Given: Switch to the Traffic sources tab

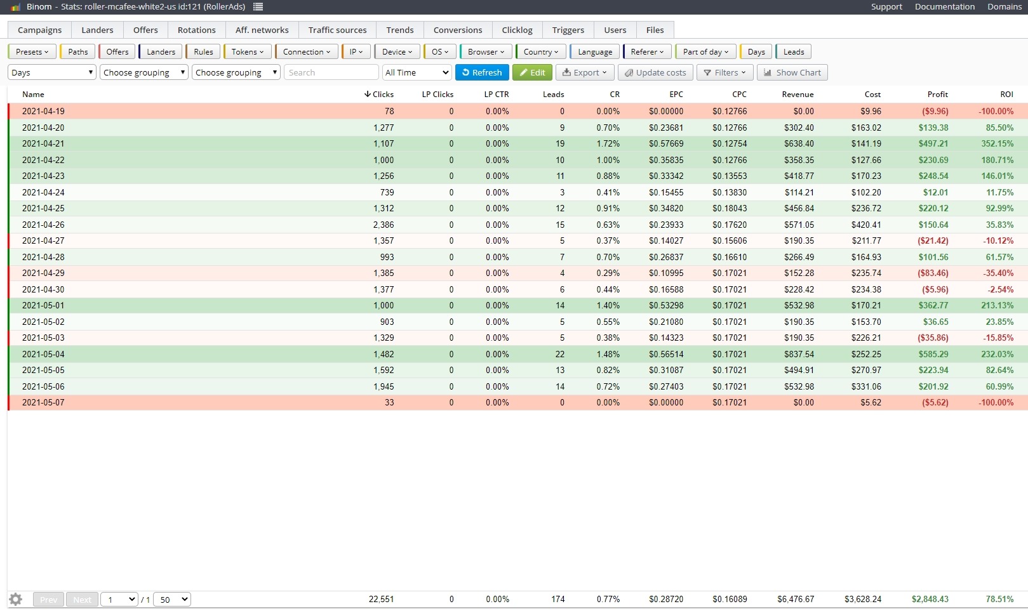Looking at the screenshot, I should point(337,30).
